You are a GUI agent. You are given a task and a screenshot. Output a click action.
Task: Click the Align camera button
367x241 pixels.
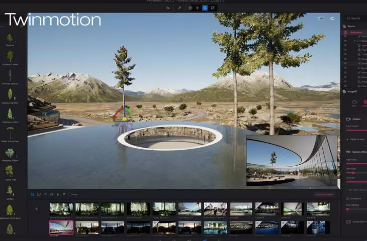(357, 190)
